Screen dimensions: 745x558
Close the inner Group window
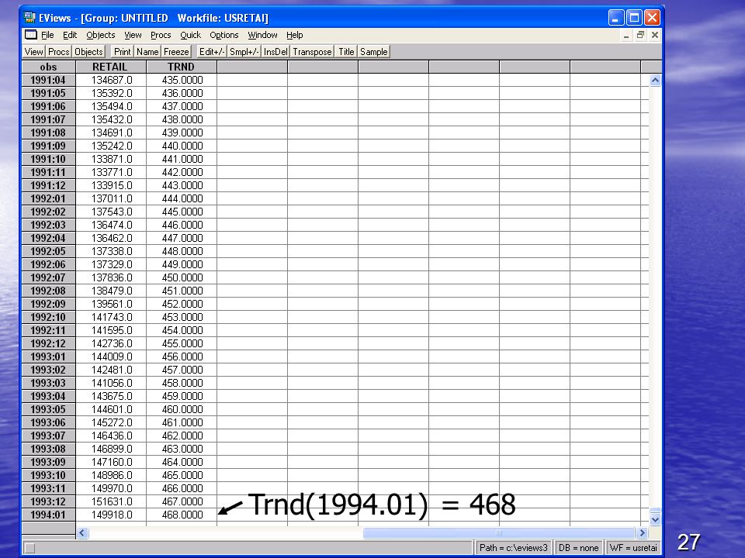tap(655, 35)
